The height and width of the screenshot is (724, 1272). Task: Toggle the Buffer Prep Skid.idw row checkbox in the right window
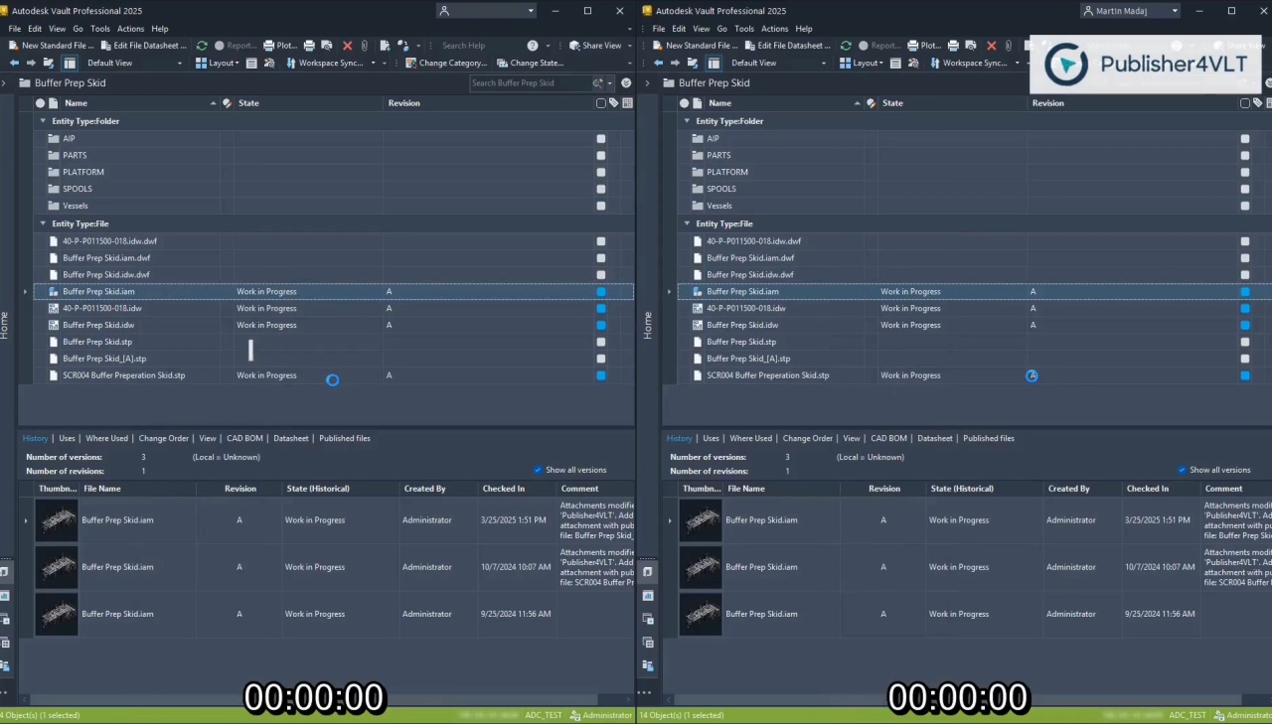(x=1245, y=325)
